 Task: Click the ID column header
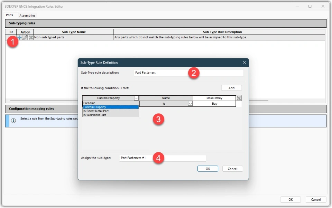coord(11,32)
